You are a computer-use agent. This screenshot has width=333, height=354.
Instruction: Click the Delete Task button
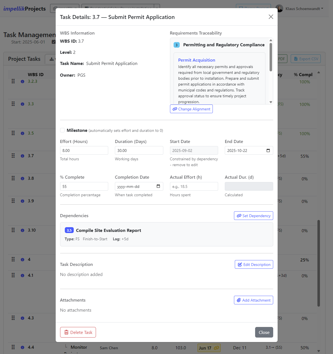pos(78,332)
